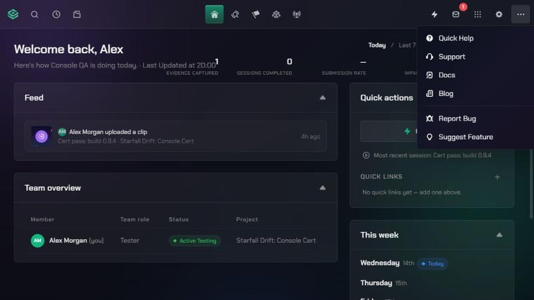This screenshot has width=534, height=300.
Task: Click the "Tester" team role cell
Action: point(130,241)
